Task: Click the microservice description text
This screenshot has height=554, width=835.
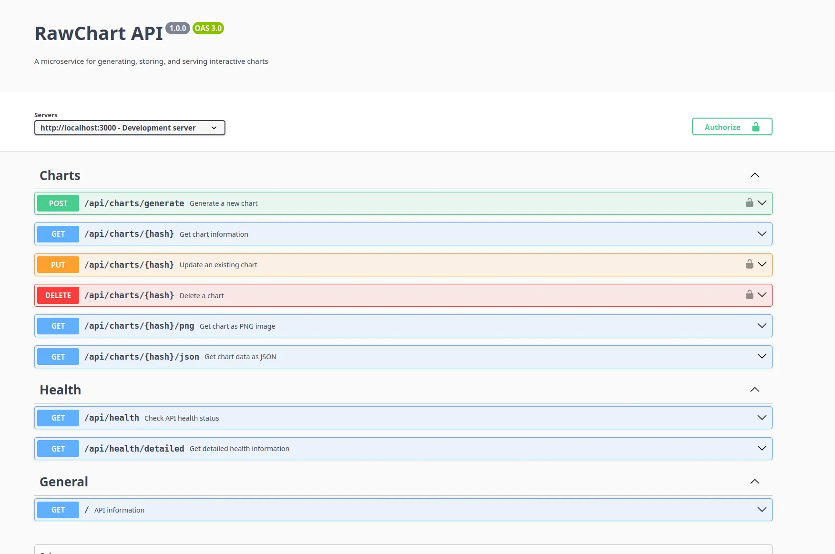Action: (x=151, y=61)
